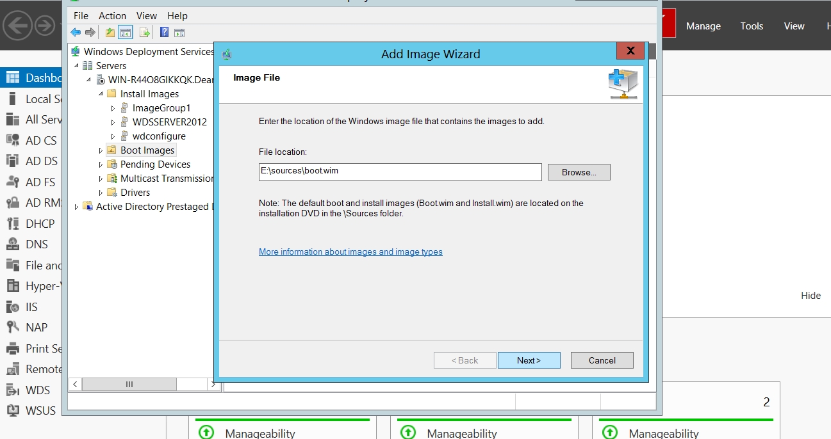Click Next in the Add Image Wizard
The height and width of the screenshot is (439, 831).
point(529,360)
